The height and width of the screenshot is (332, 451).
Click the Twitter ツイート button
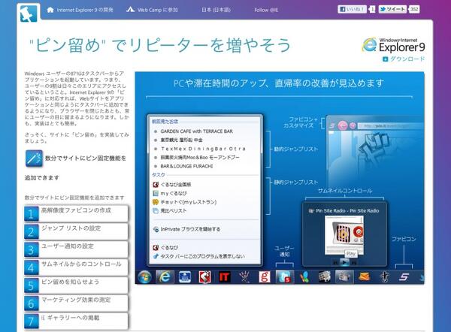(x=392, y=9)
